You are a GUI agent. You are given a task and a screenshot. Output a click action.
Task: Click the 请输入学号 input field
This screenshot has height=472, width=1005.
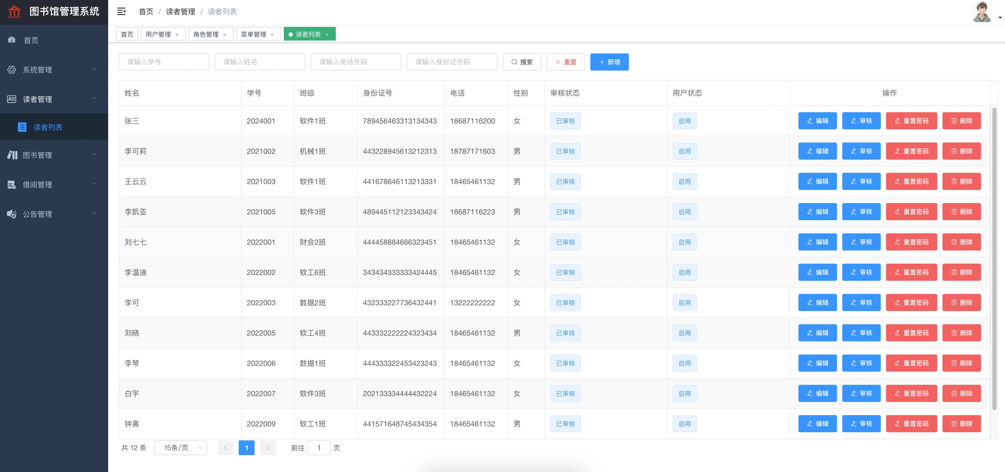pos(164,62)
